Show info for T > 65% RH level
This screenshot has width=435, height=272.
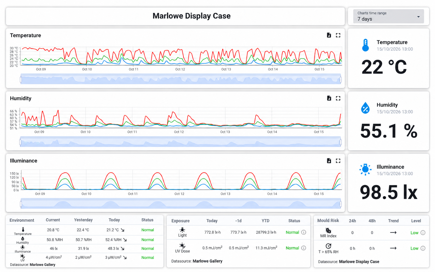(x=423, y=248)
